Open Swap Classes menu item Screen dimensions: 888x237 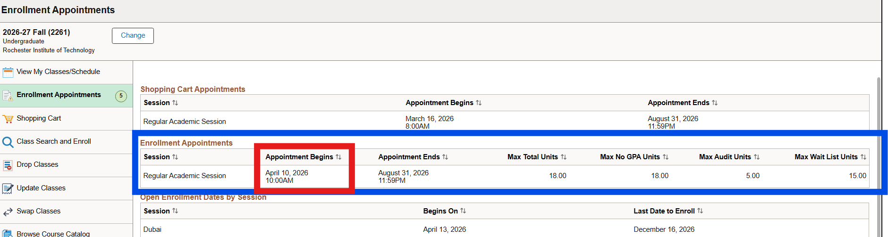38,211
